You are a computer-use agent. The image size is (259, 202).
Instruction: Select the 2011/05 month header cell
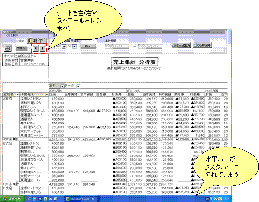[165, 91]
